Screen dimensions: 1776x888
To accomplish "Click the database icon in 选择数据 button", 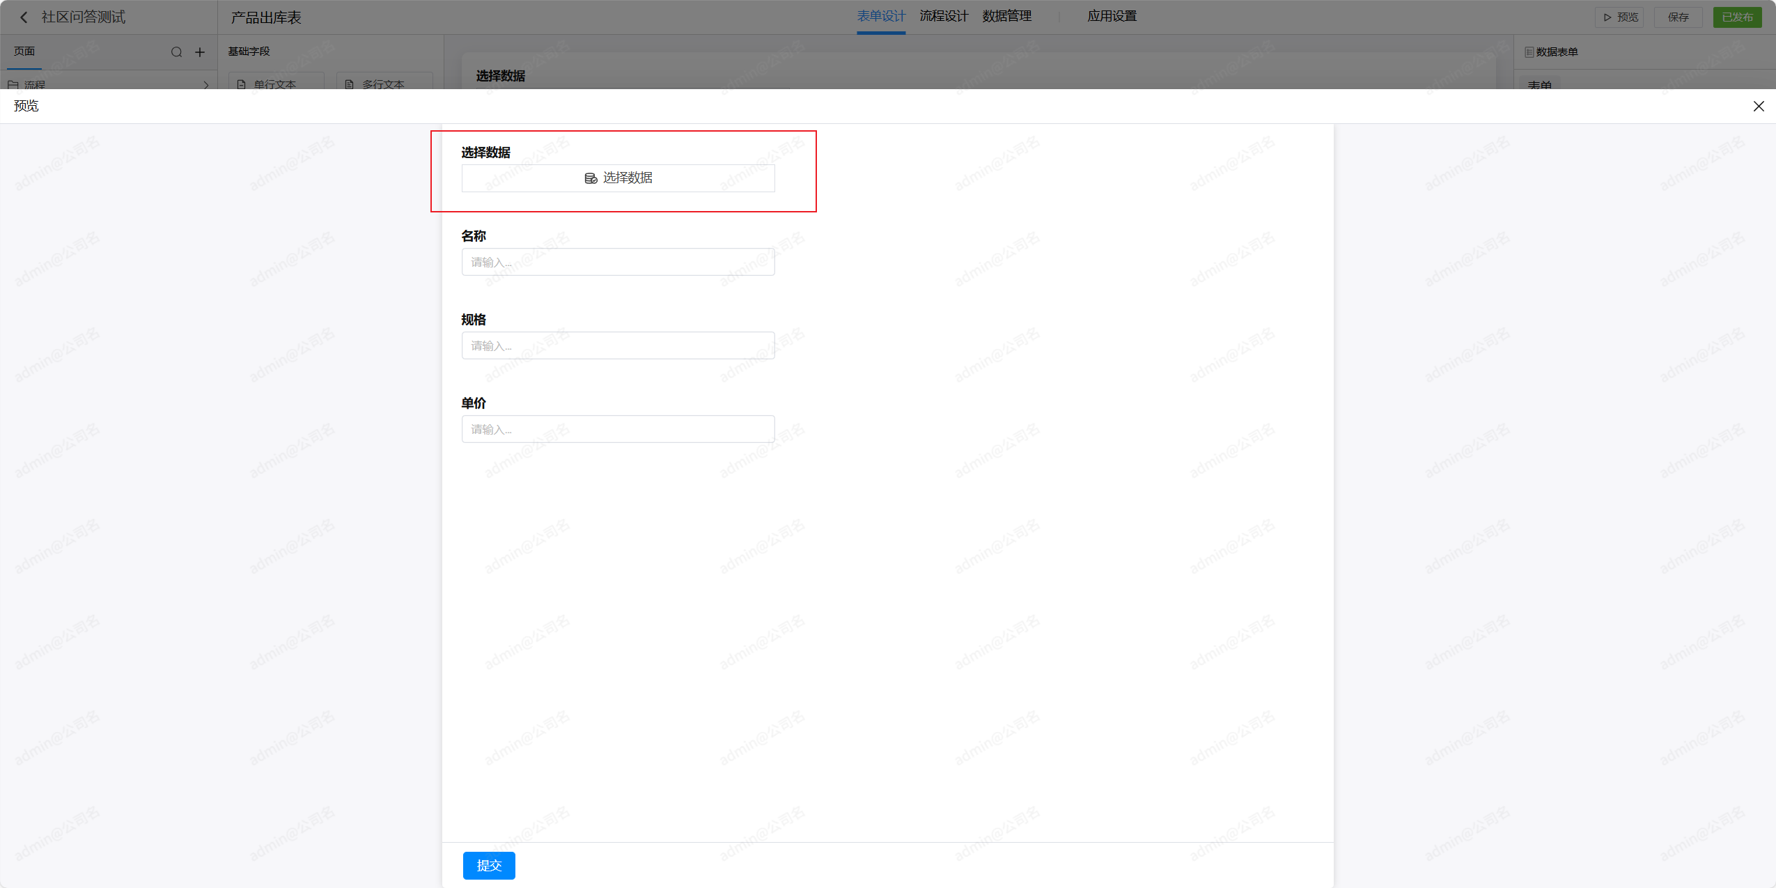I will (591, 178).
